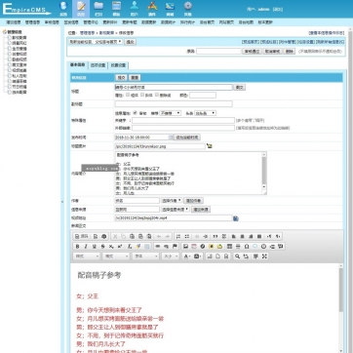Image resolution: width=353 pixels, height=353 pixels.
Task: Click the file icon beside the mp4 video address
Action: pyautogui.click(x=236, y=218)
